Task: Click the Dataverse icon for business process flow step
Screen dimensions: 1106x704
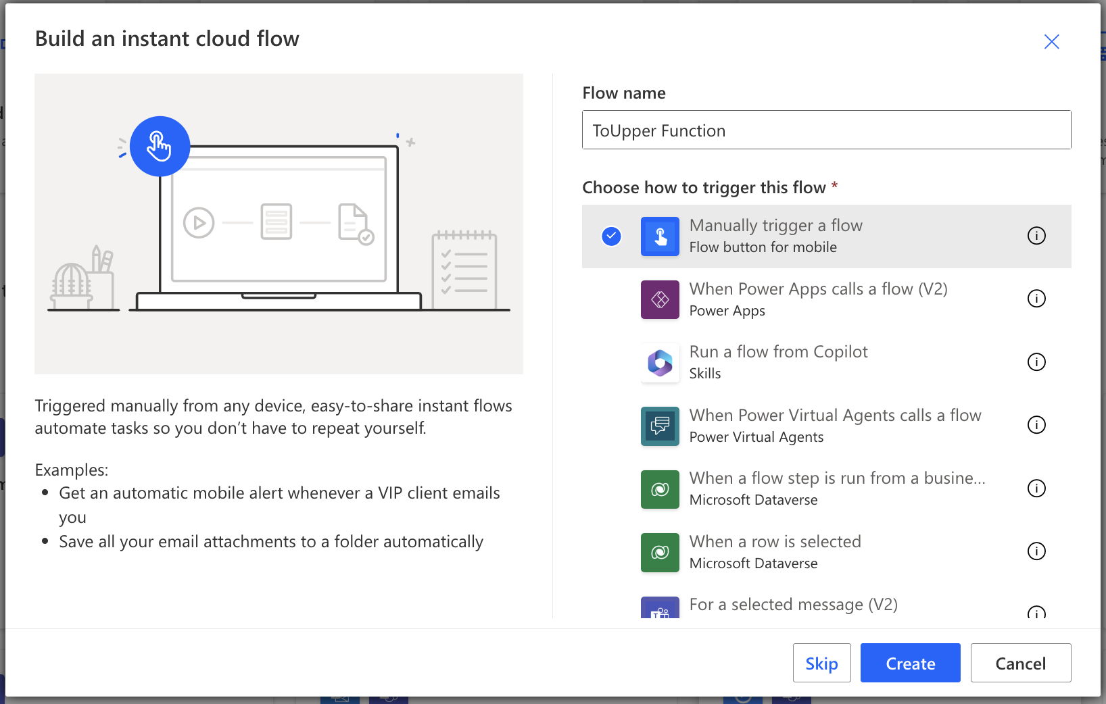Action: point(660,489)
